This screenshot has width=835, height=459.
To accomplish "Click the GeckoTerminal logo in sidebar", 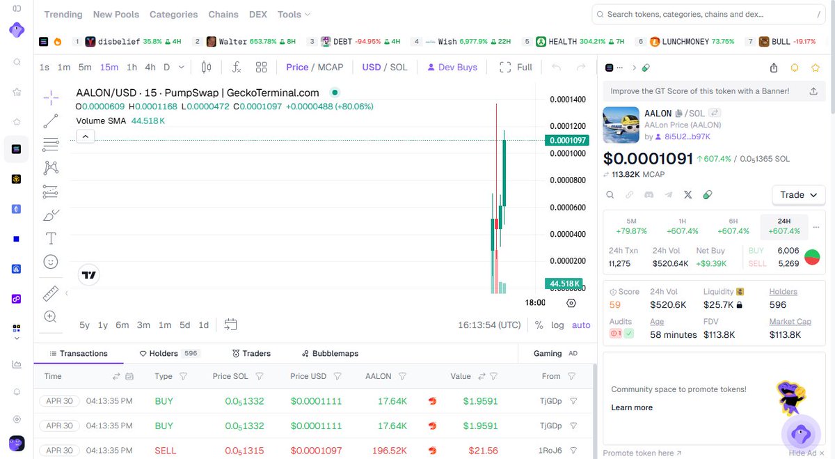I will coord(17,30).
